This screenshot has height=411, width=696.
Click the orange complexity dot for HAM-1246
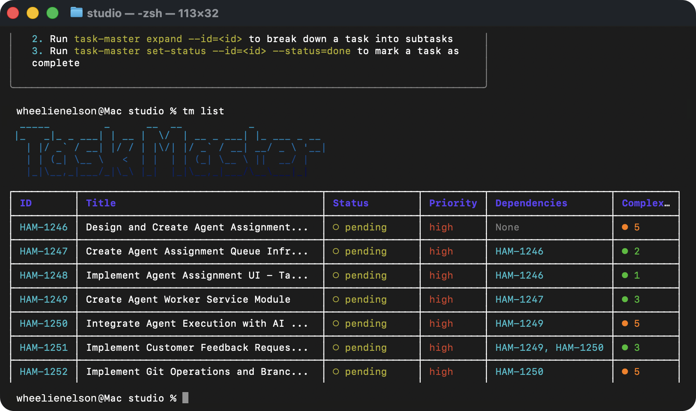[625, 227]
